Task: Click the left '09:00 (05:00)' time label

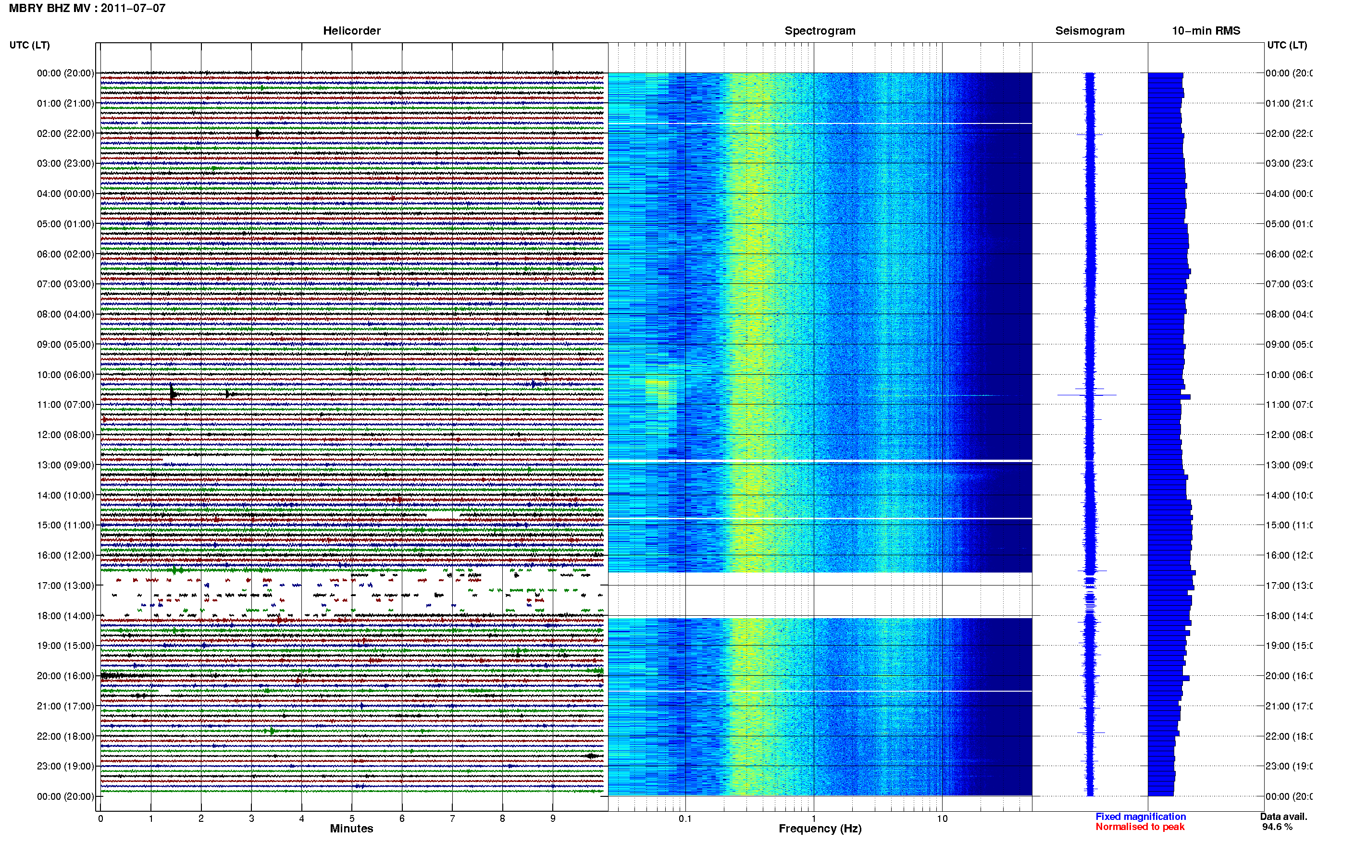Action: pyautogui.click(x=65, y=344)
